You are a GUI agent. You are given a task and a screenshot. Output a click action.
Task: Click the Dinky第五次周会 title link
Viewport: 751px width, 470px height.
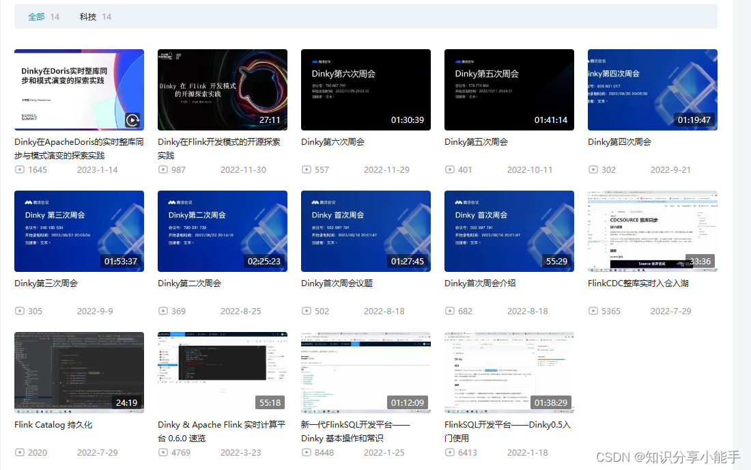(x=476, y=142)
